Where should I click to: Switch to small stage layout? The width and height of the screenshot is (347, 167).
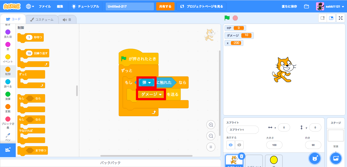pos(323,18)
